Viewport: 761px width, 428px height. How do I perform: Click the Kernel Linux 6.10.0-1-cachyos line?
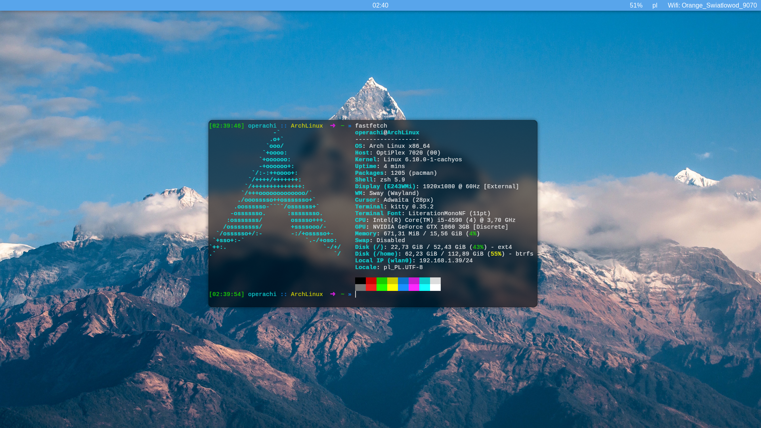click(x=408, y=160)
